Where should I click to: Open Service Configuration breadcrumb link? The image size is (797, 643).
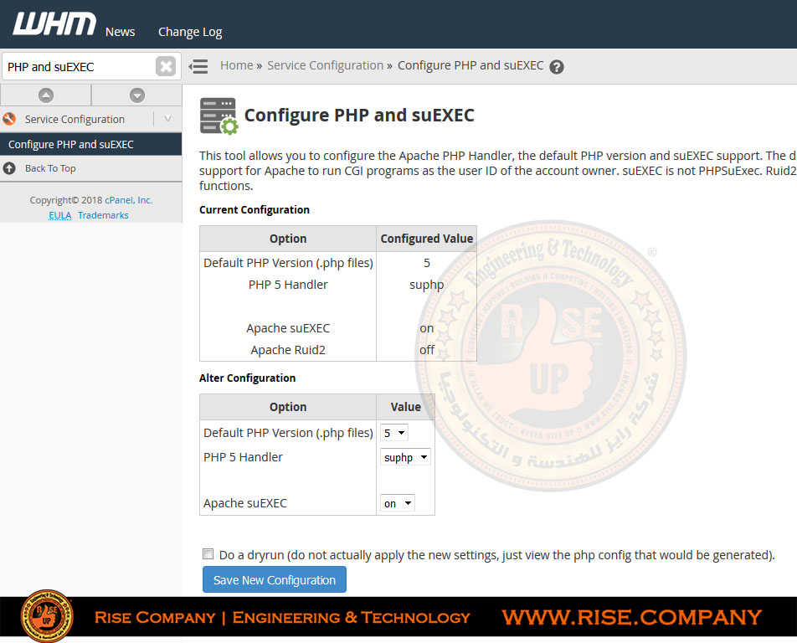tap(326, 65)
